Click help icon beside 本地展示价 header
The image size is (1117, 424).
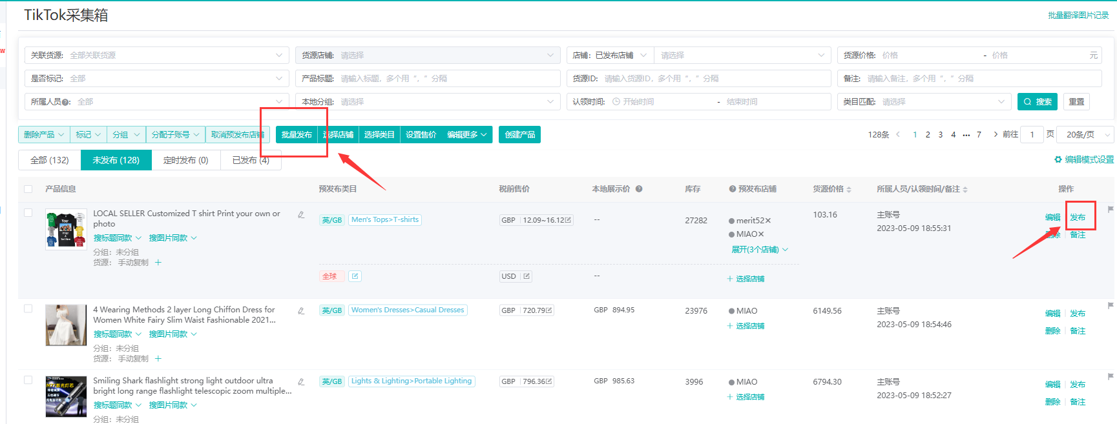(x=639, y=189)
